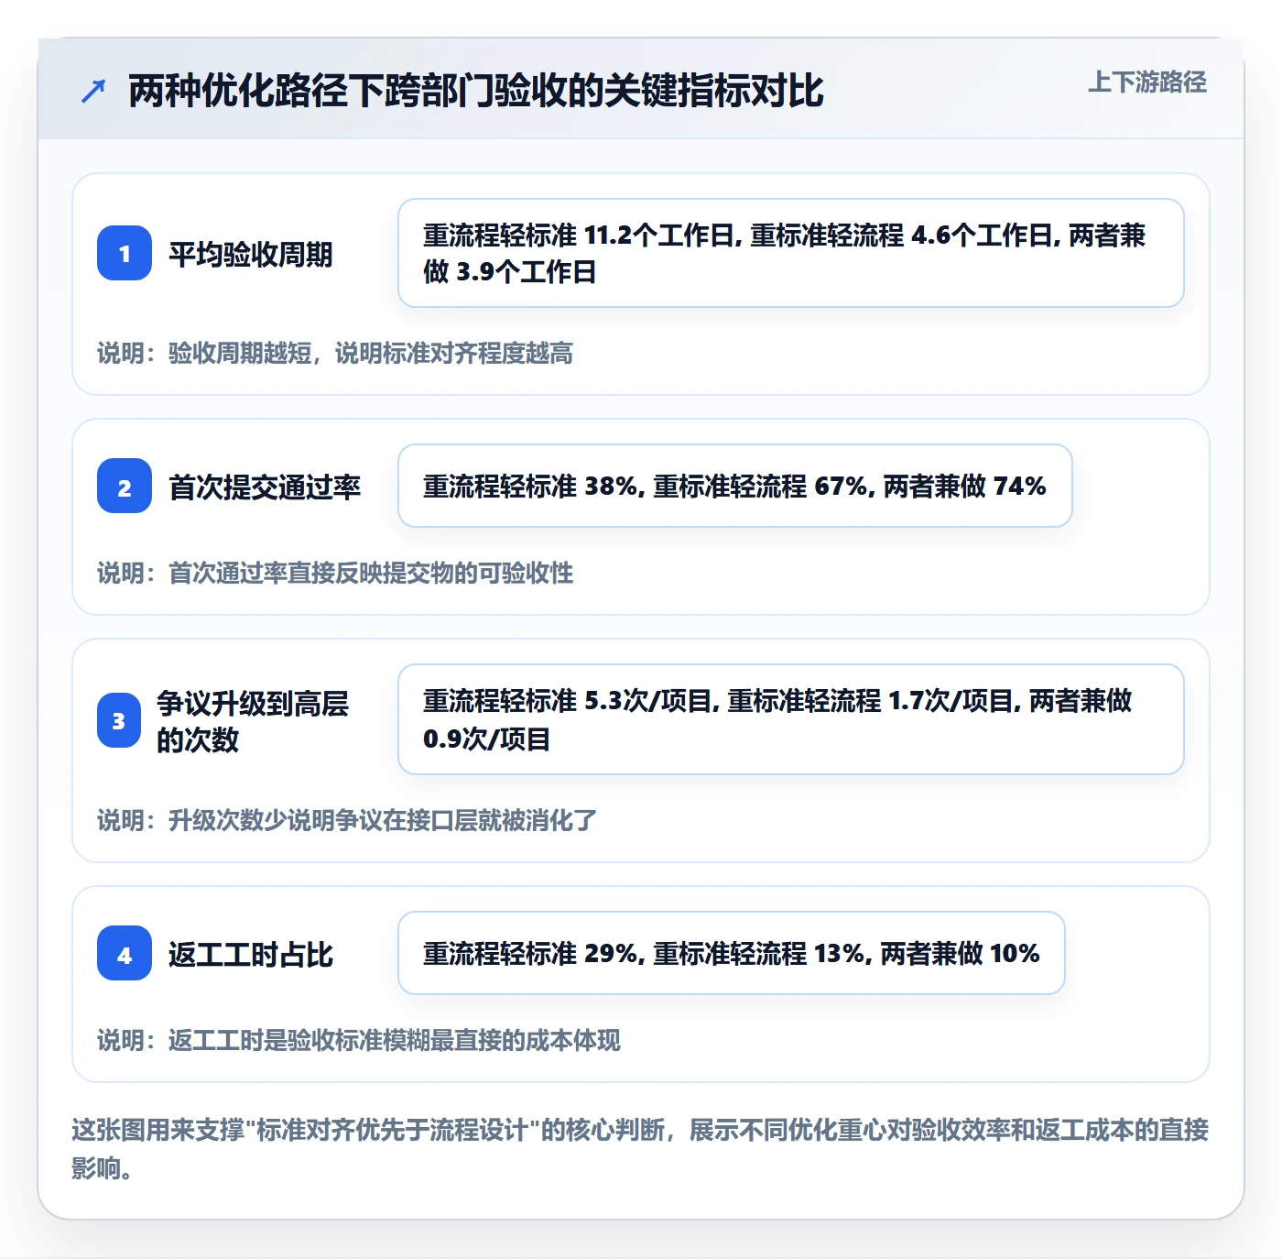Click the value box with 11.2个工作日
Viewport: 1282px width, 1259px height.
coord(791,253)
